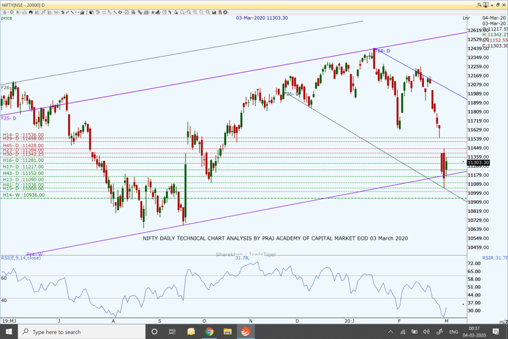Click the 03-Mar-2020 11303.30 date header
The width and height of the screenshot is (508, 339).
click(x=262, y=18)
